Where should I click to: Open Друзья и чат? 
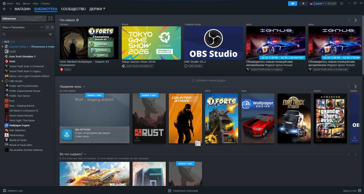[x=352, y=191]
